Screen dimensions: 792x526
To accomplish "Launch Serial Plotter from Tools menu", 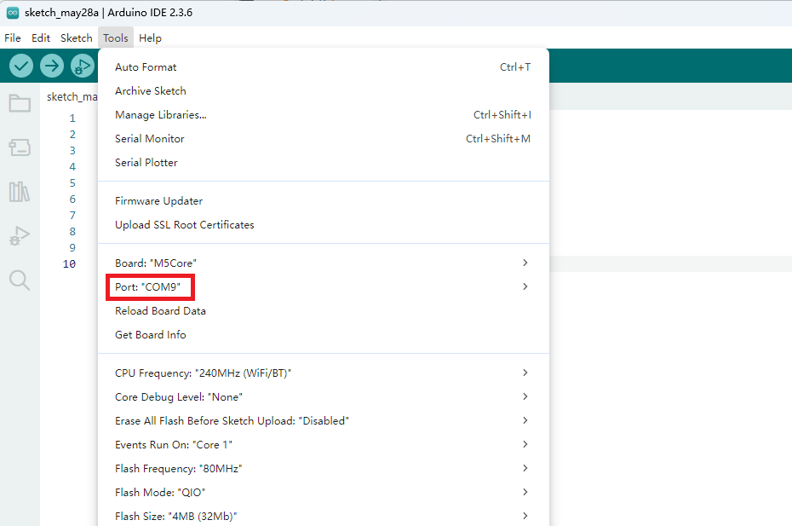I will click(x=324, y=162).
